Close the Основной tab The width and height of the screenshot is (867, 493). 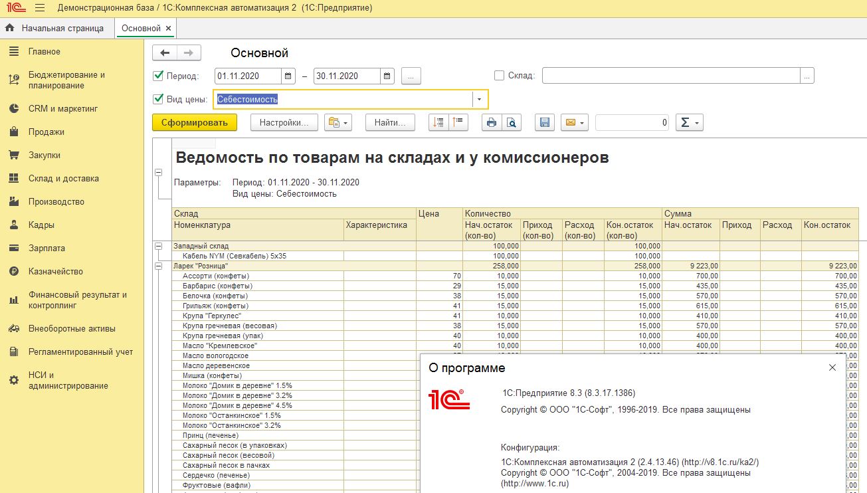(169, 29)
